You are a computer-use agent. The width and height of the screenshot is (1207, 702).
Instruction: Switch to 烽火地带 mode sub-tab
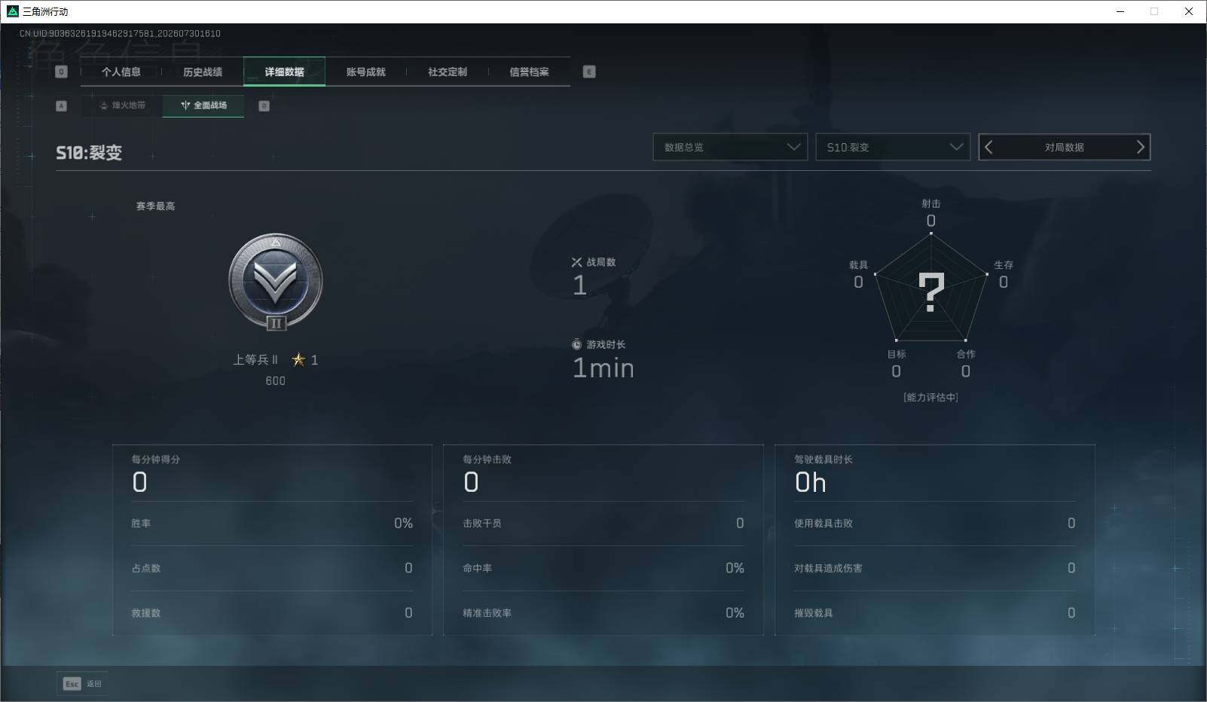pos(122,105)
